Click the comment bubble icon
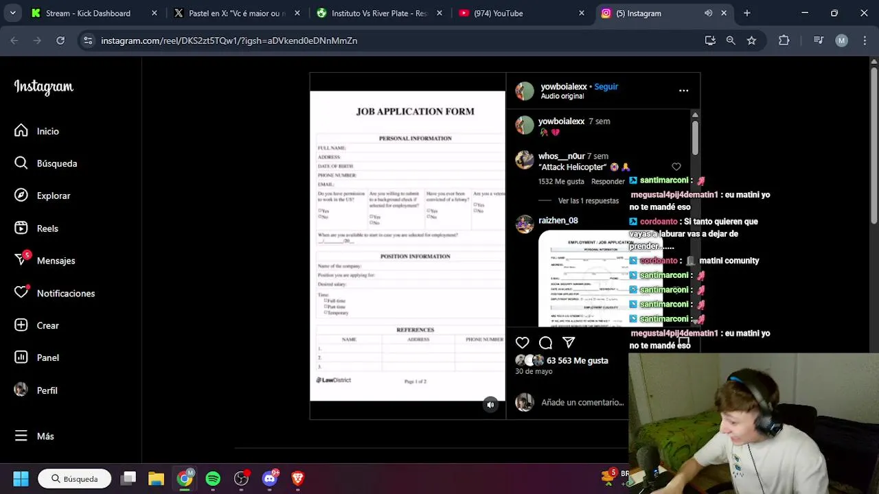Screen dimensions: 879x494 (545, 342)
